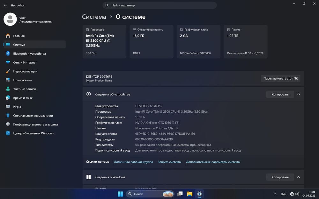Click the Память 1,02 ТВ storage card
The height and width of the screenshot is (199, 319).
click(x=245, y=42)
